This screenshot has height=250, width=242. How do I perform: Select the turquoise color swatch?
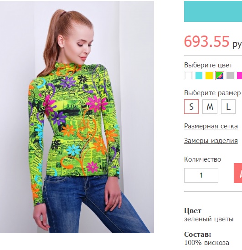click(199, 76)
